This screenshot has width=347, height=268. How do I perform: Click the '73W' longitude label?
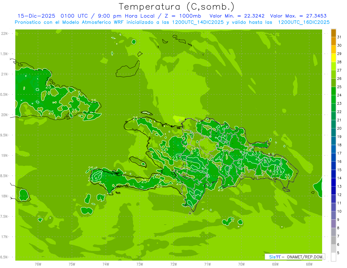click(x=140, y=264)
